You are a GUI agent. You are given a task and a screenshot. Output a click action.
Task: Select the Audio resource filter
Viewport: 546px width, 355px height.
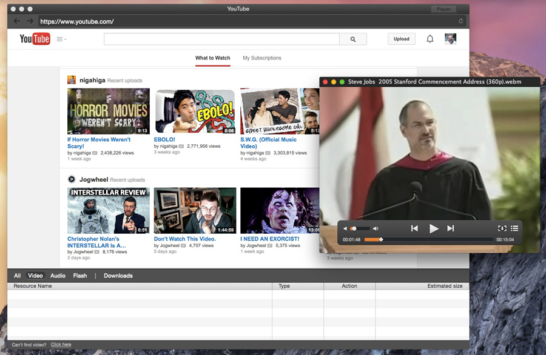tap(58, 276)
